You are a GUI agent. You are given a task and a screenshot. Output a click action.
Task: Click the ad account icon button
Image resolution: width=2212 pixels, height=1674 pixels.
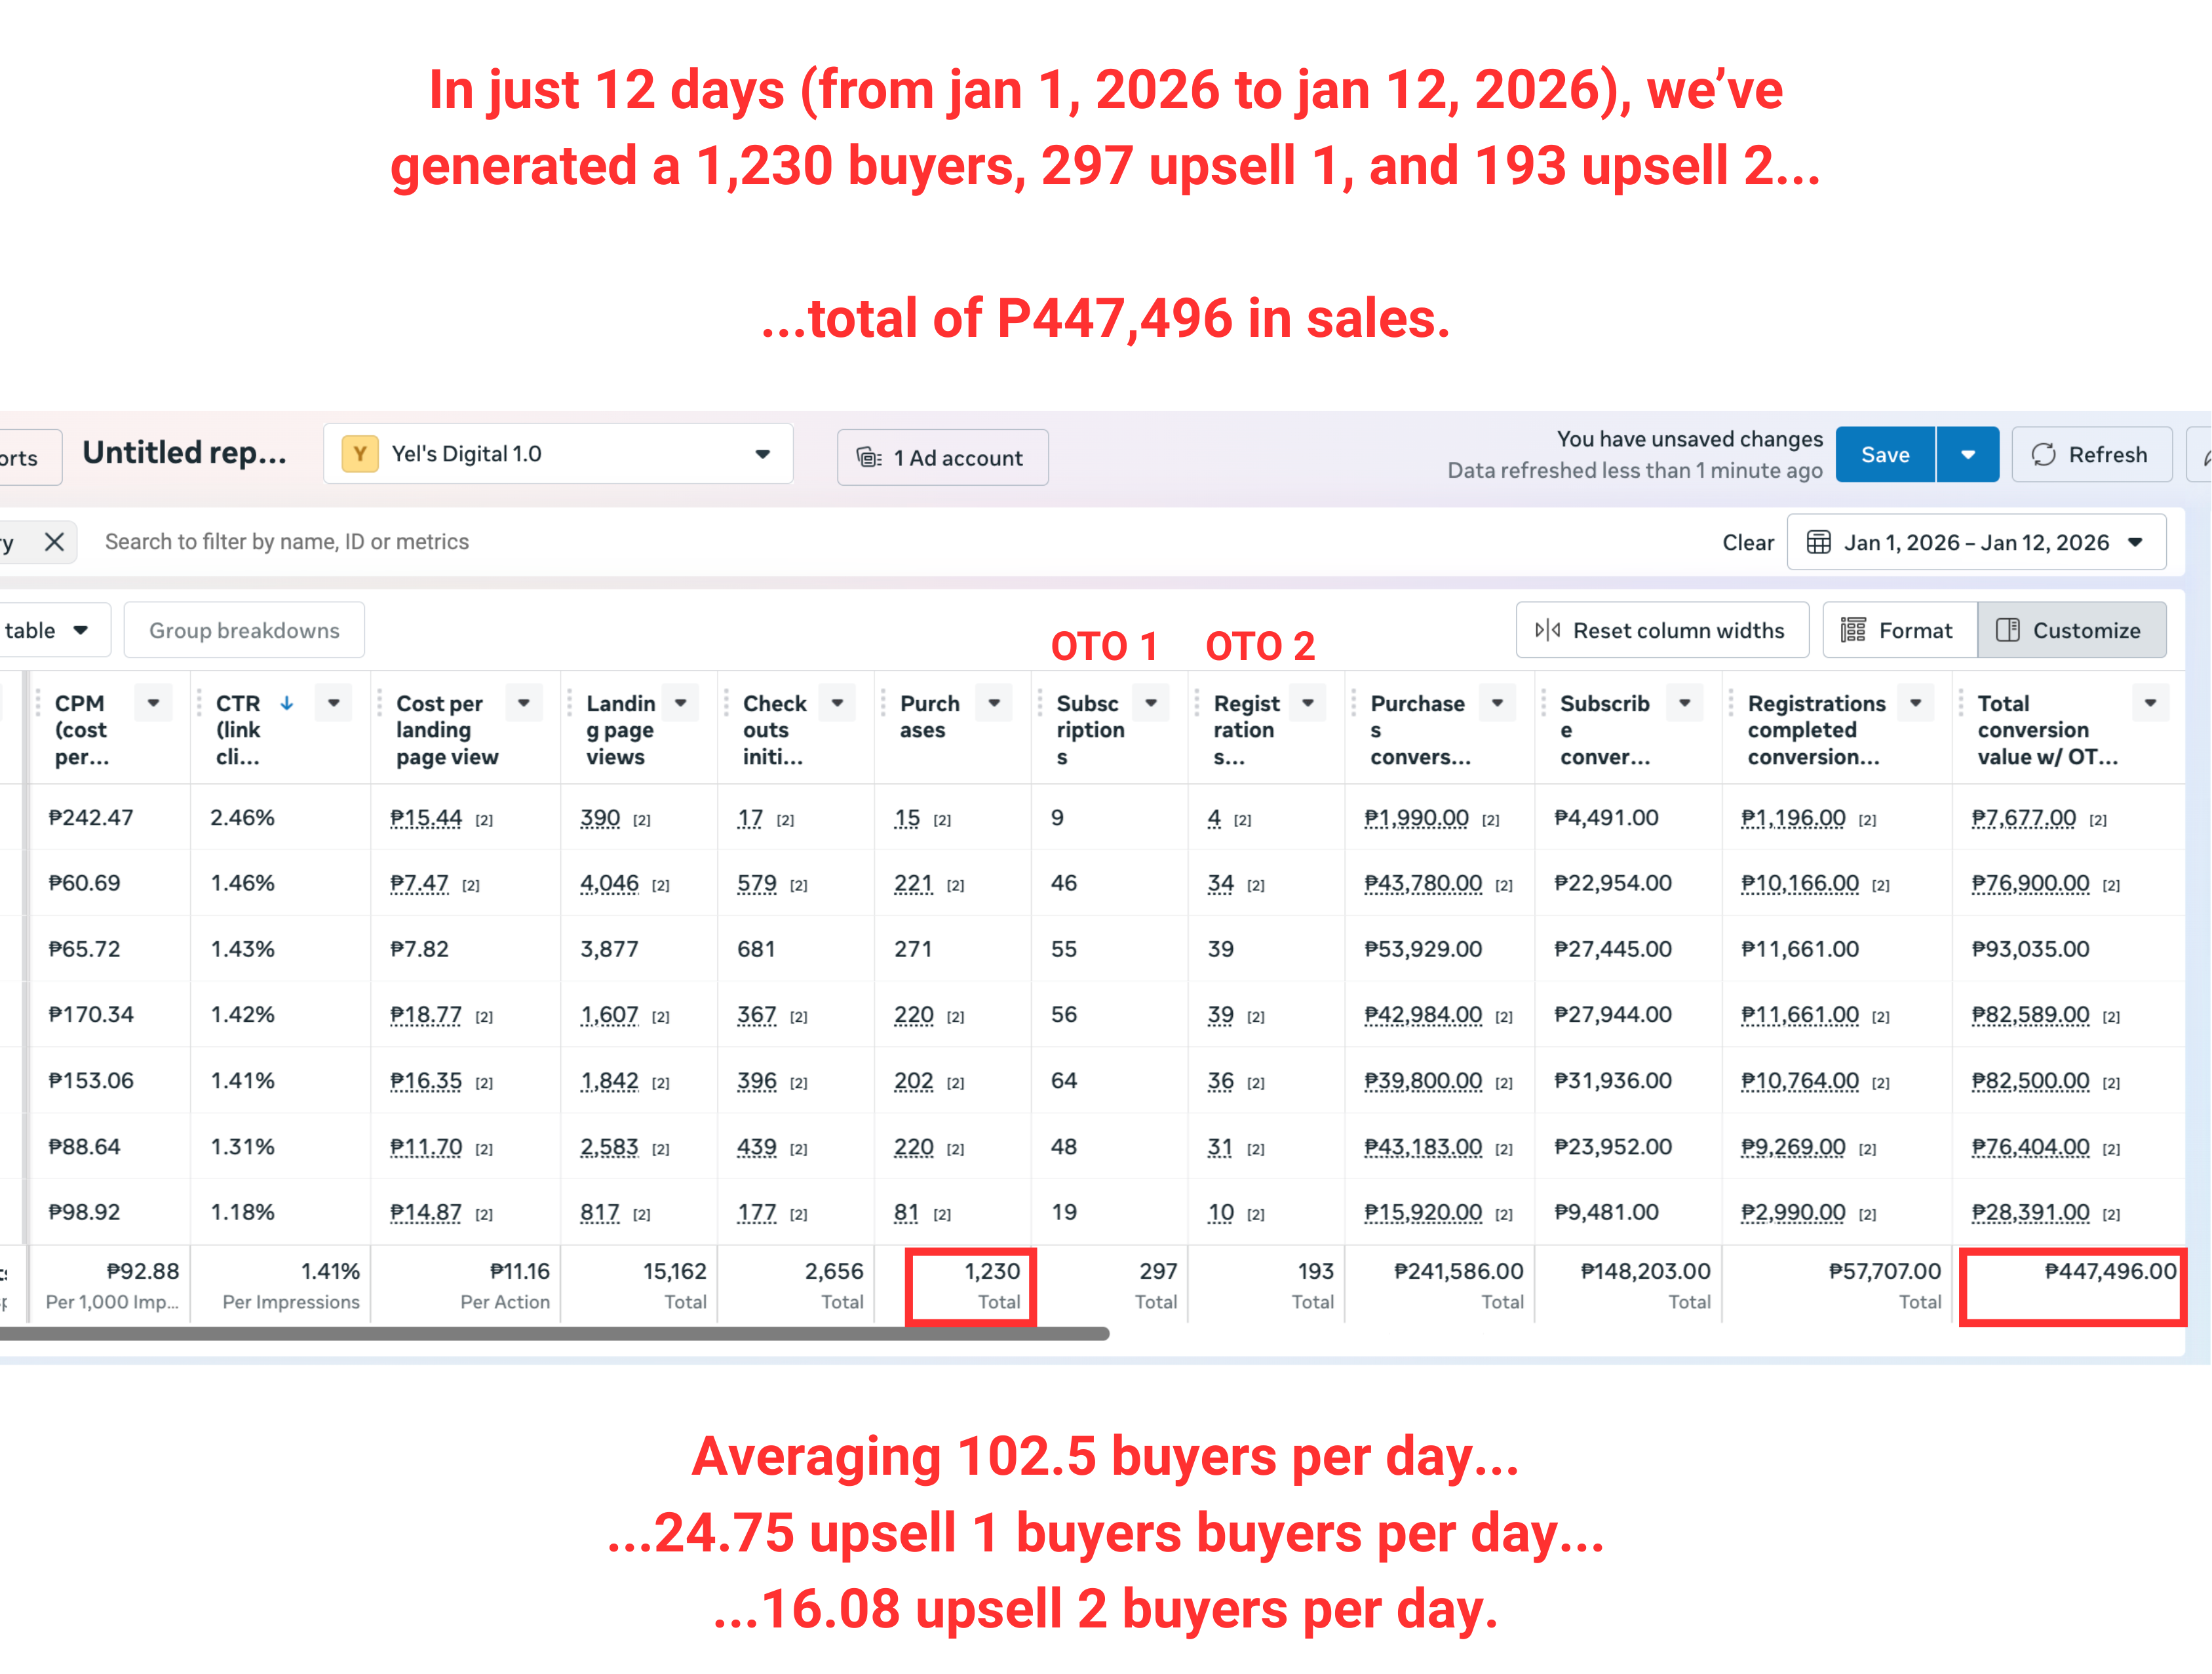[868, 458]
